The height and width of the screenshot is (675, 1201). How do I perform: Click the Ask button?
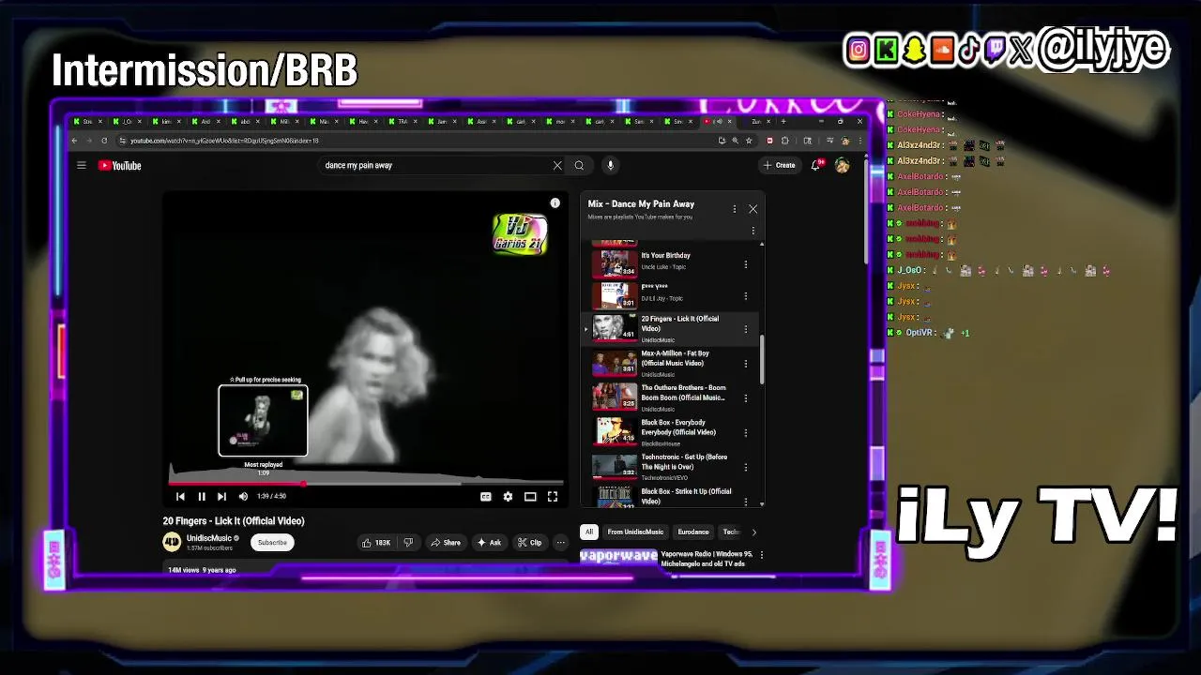[489, 542]
